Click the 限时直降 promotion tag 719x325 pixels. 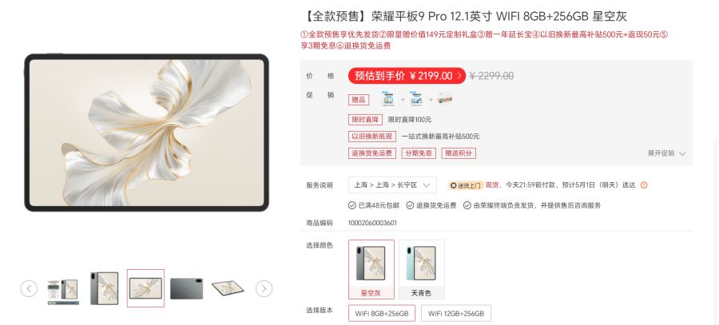click(365, 120)
